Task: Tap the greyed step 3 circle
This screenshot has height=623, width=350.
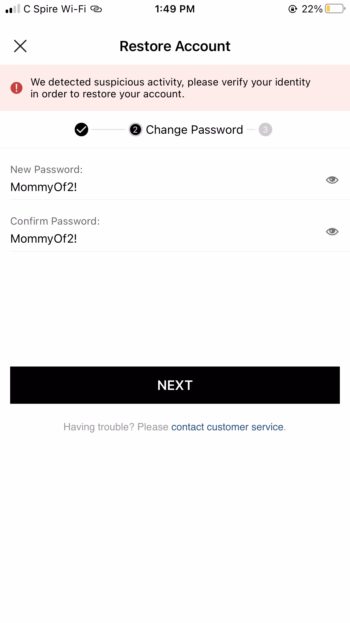Action: pyautogui.click(x=265, y=130)
